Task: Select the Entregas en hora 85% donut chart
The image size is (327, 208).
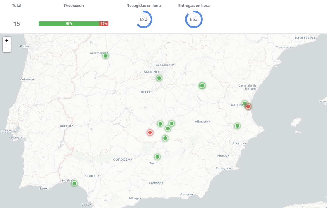Action: (x=194, y=19)
